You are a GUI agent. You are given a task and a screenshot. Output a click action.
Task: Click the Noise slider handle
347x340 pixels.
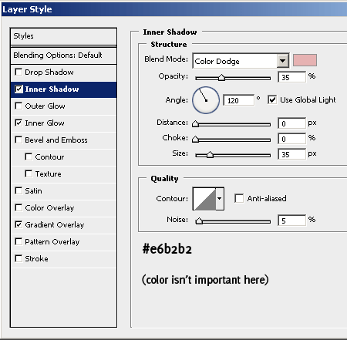[x=199, y=220]
